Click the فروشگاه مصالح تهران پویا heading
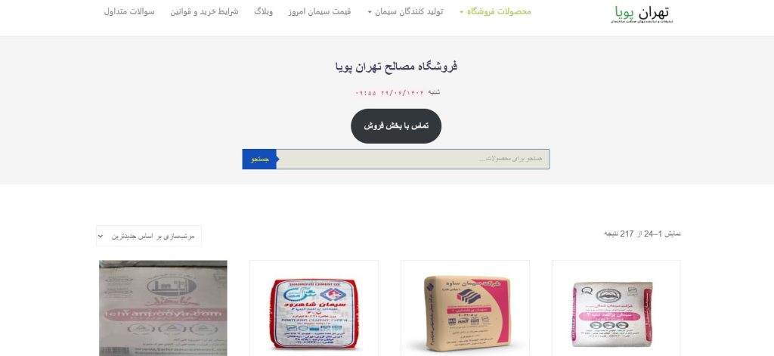Screen dimensions: 774x356 pyautogui.click(x=396, y=67)
